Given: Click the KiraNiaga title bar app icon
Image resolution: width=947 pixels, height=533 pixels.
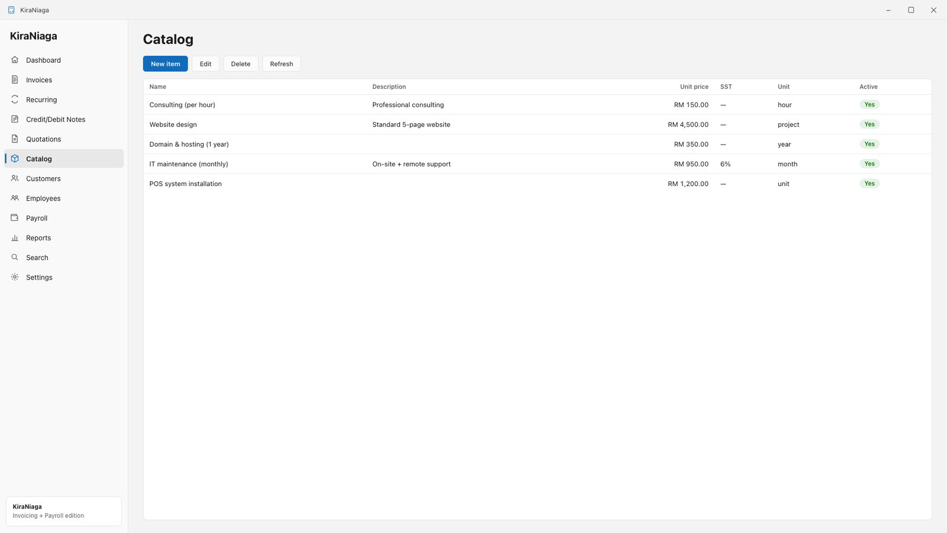Looking at the screenshot, I should point(11,10).
